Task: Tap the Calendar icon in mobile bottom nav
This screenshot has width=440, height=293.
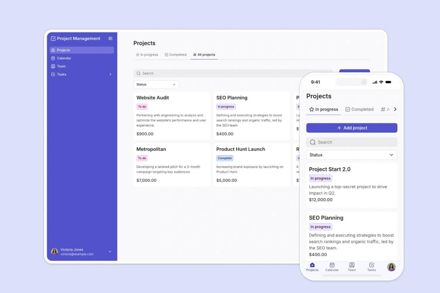Action: point(332,265)
